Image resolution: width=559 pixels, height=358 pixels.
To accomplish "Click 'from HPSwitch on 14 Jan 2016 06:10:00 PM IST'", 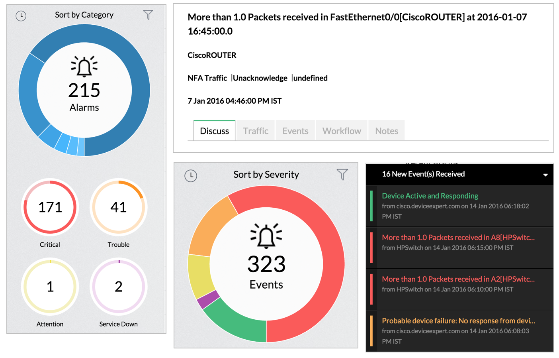I will coord(448,289).
